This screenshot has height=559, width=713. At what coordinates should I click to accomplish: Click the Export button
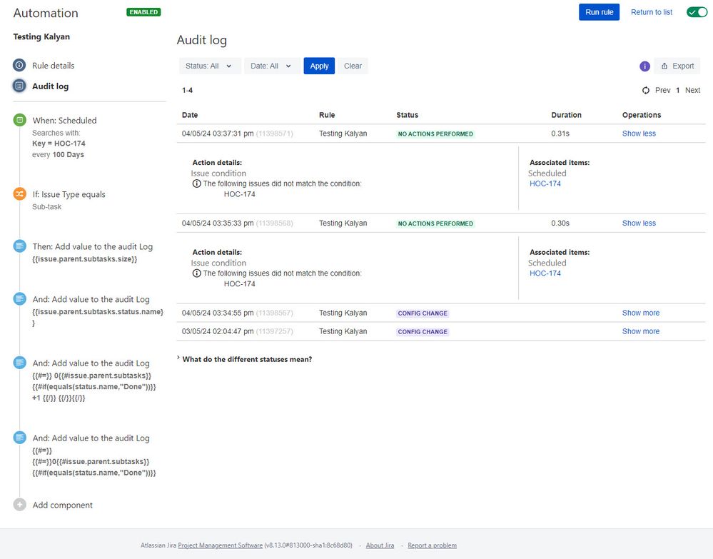click(x=677, y=66)
